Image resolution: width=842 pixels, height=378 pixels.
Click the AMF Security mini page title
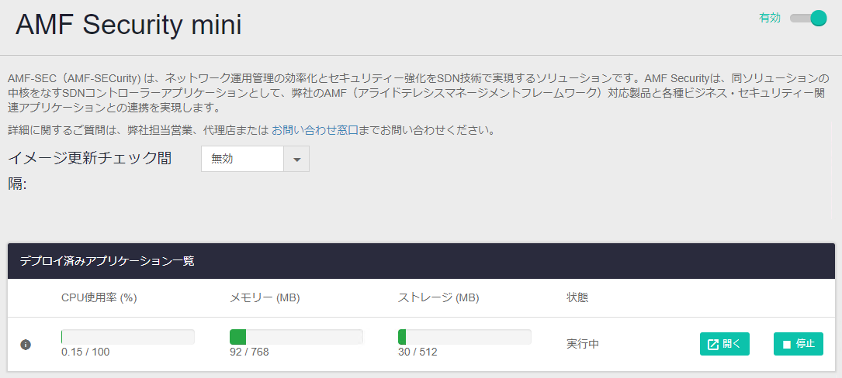pos(129,25)
